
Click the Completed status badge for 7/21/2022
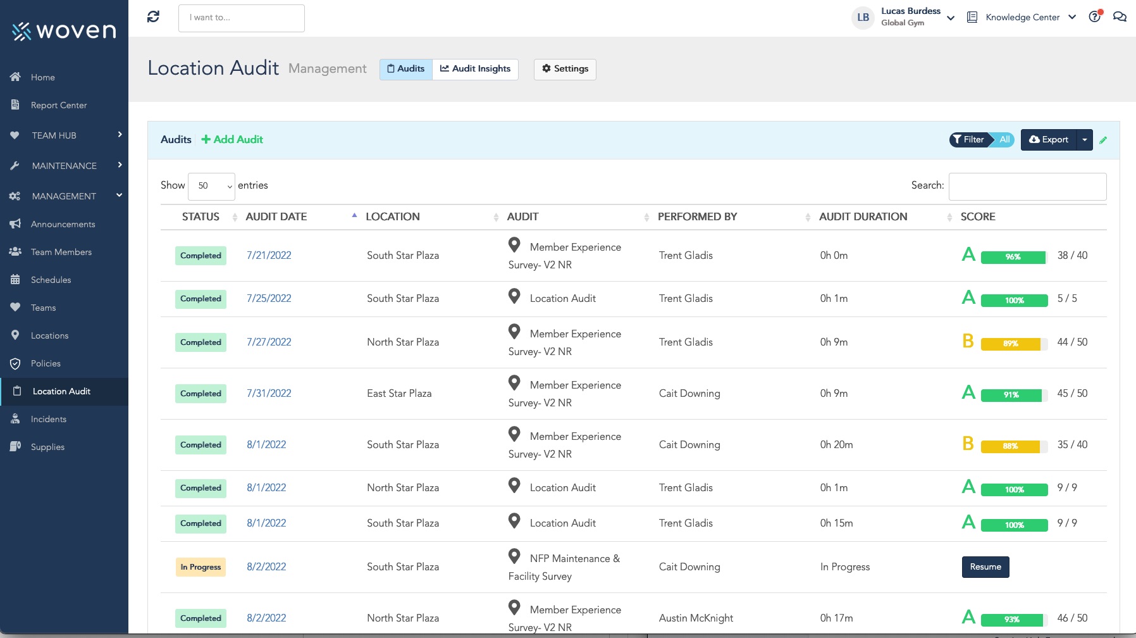pyautogui.click(x=201, y=256)
